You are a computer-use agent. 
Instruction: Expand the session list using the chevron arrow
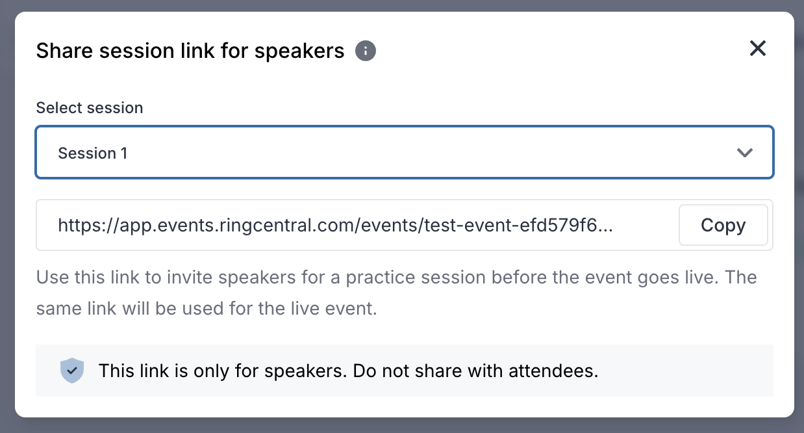point(744,153)
